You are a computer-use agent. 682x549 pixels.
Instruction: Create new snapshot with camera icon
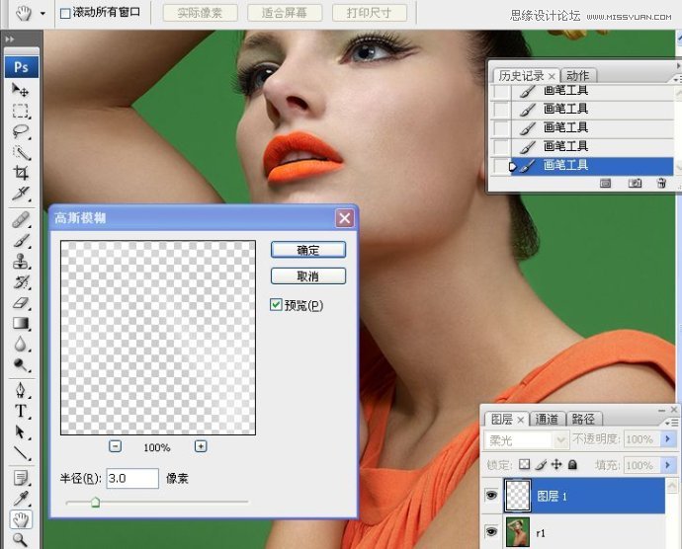point(635,183)
